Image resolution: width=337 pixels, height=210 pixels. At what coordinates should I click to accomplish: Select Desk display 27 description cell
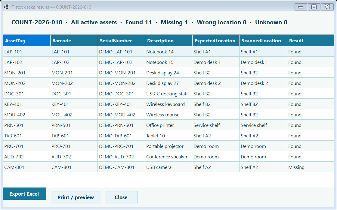coord(168,83)
